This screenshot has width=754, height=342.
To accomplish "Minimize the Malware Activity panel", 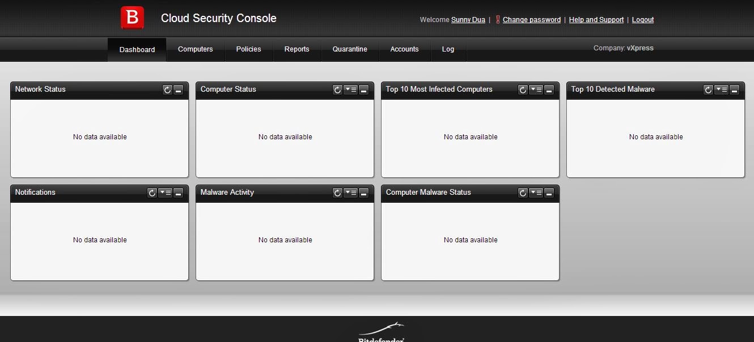I will [364, 193].
